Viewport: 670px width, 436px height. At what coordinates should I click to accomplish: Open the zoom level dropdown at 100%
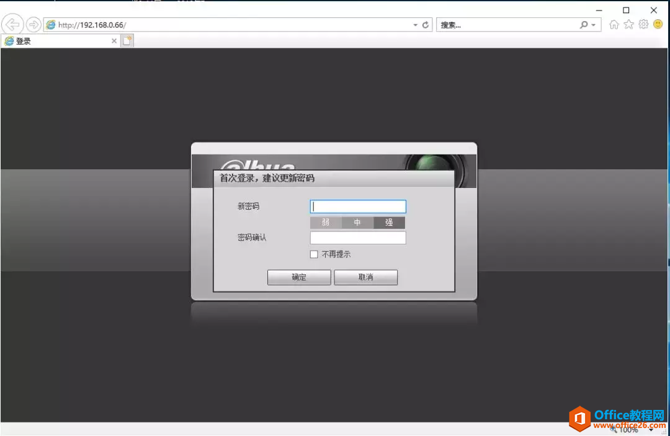[651, 430]
